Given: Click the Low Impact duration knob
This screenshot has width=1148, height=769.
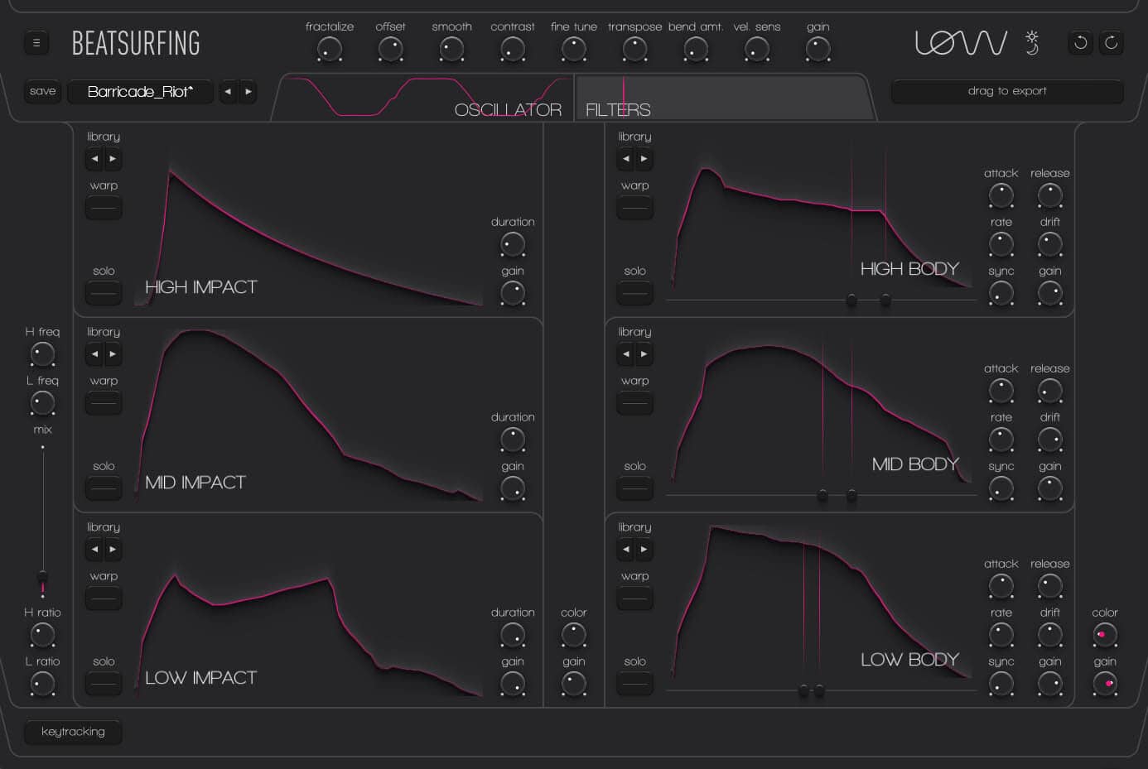Looking at the screenshot, I should pos(513,635).
